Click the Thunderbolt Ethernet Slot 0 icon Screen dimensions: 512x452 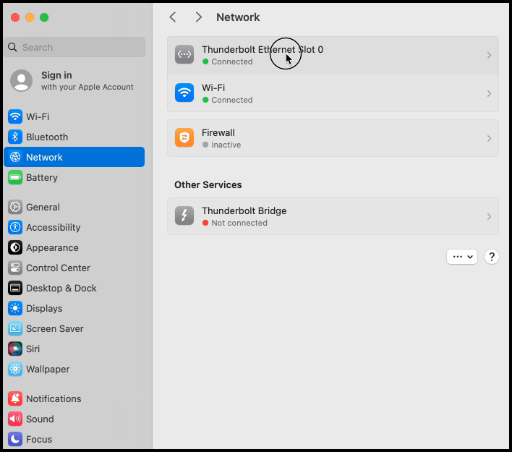[184, 55]
